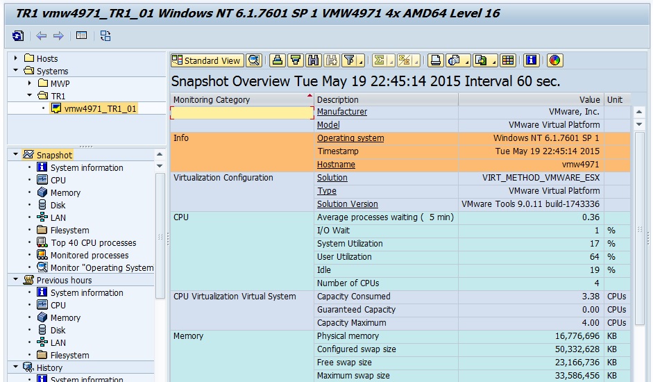Click the Sort descending icon

(295, 60)
